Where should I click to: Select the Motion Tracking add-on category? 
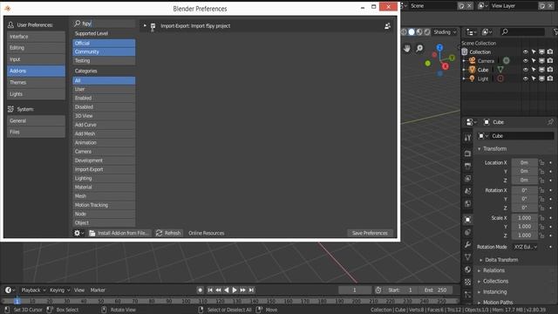pyautogui.click(x=104, y=205)
